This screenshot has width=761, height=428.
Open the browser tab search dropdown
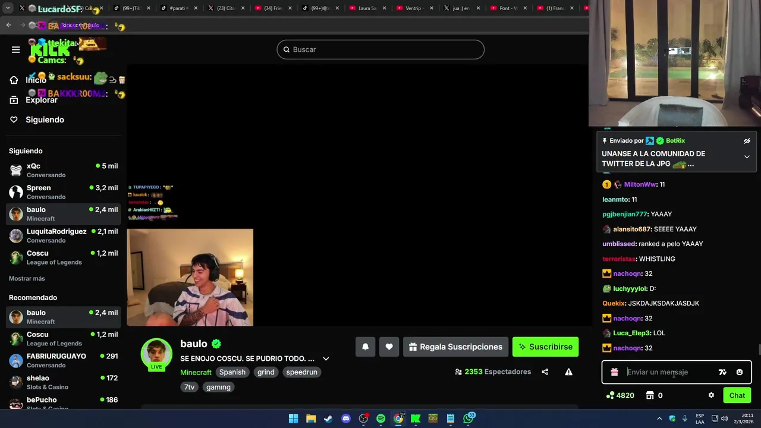tap(7, 8)
